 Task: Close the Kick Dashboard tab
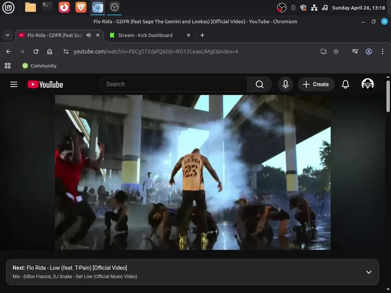(189, 35)
